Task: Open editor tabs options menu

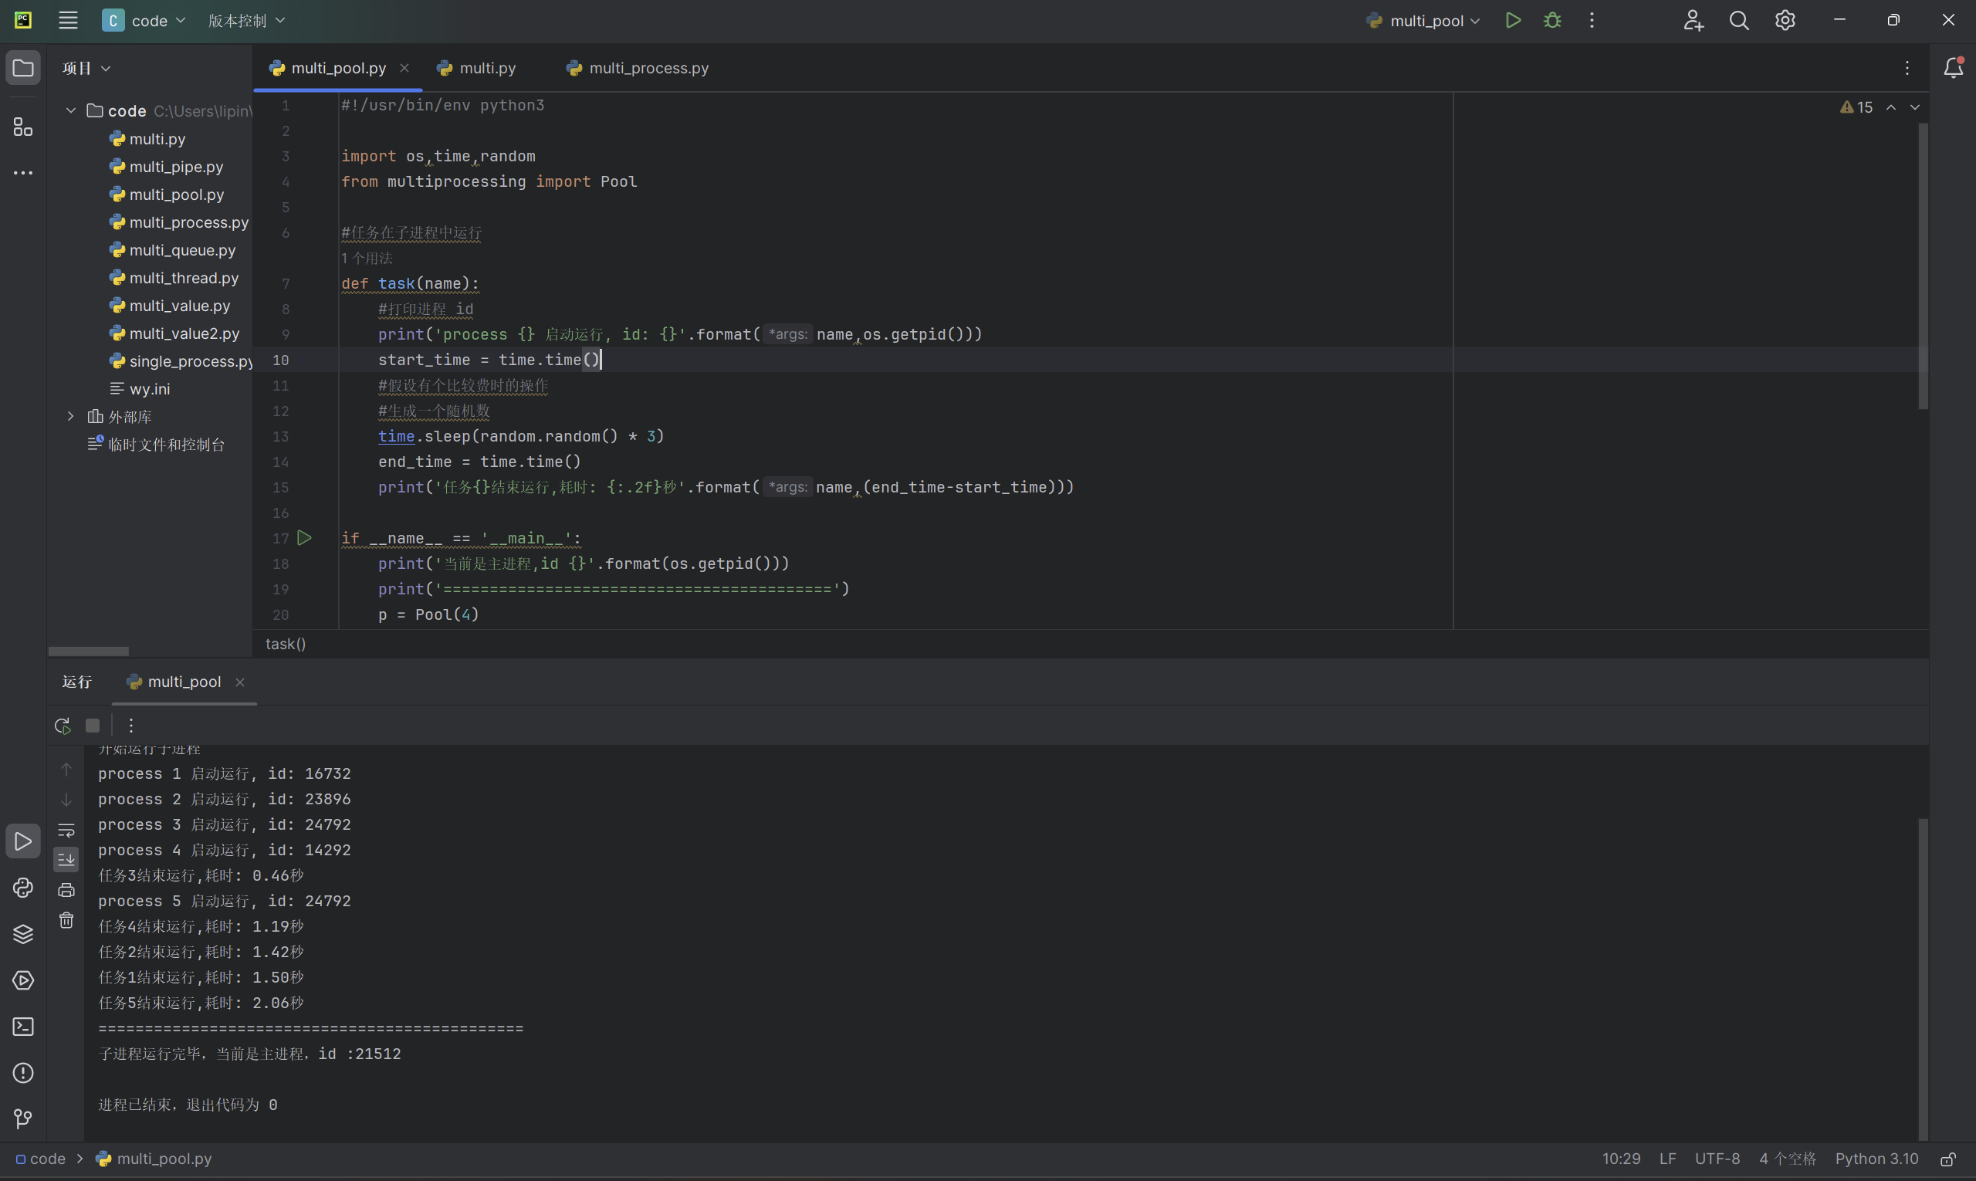Action: [x=1907, y=69]
